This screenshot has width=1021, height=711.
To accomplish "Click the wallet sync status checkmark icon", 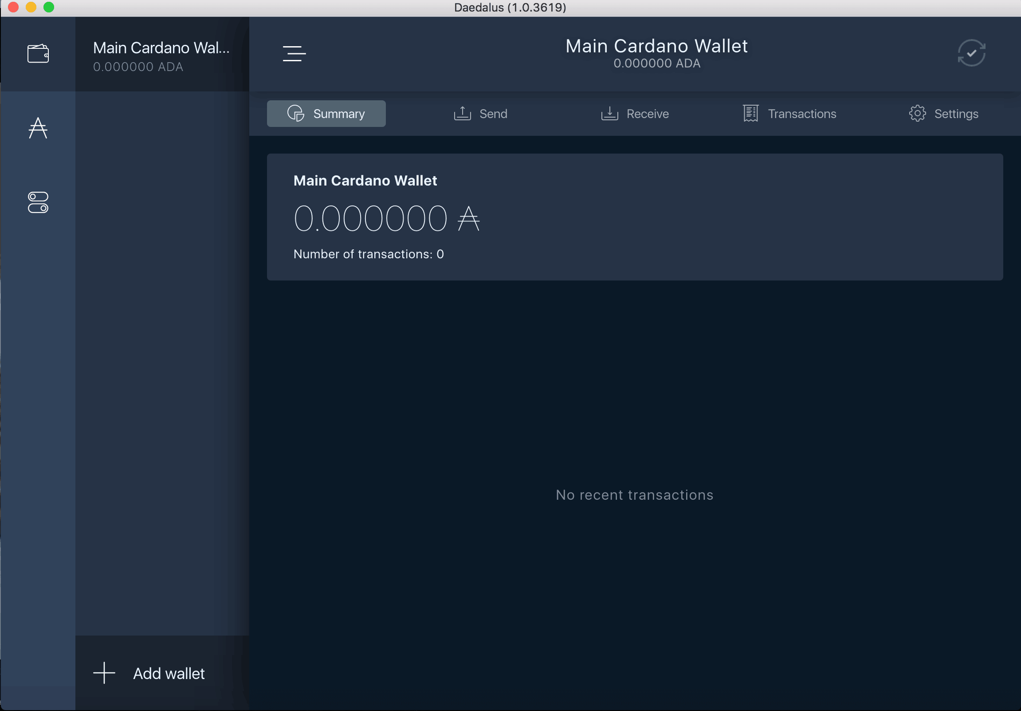I will coord(971,53).
